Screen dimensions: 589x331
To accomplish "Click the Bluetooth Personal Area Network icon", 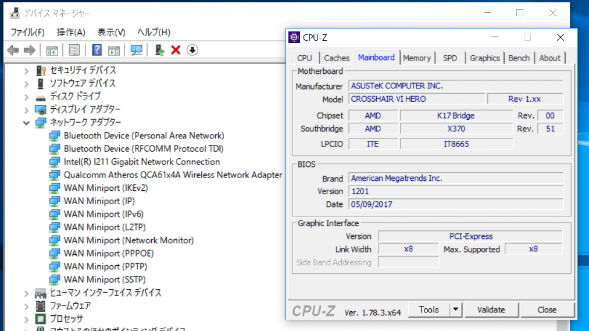I will [55, 136].
